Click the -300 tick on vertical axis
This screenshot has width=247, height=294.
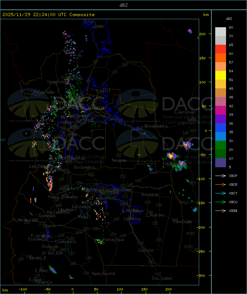point(202,275)
